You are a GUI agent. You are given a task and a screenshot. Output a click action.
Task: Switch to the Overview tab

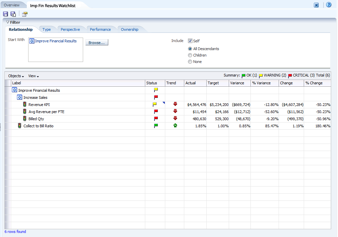pos(12,5)
